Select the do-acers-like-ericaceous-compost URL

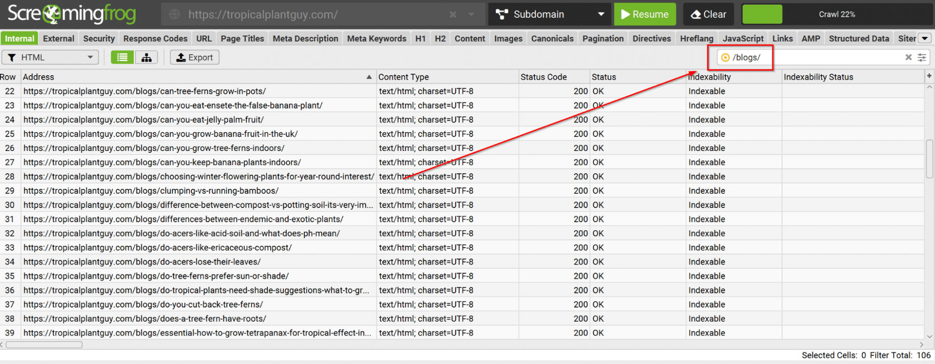158,248
